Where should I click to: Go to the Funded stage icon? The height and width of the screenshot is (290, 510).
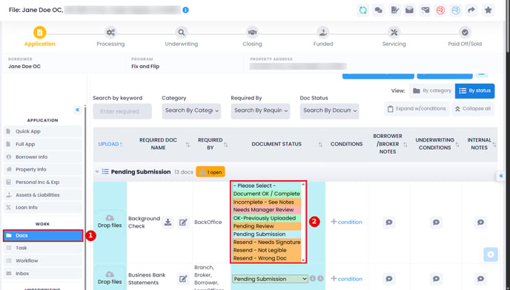323,32
